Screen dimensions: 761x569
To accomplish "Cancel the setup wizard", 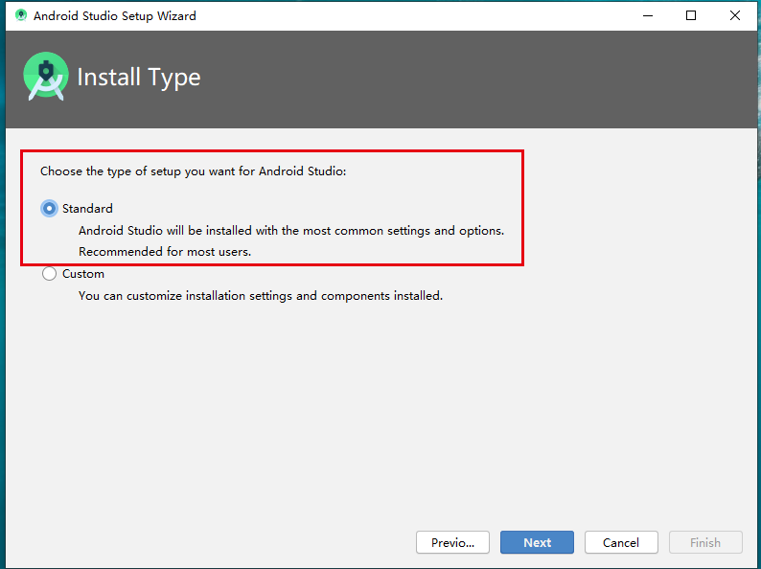I will [x=621, y=542].
